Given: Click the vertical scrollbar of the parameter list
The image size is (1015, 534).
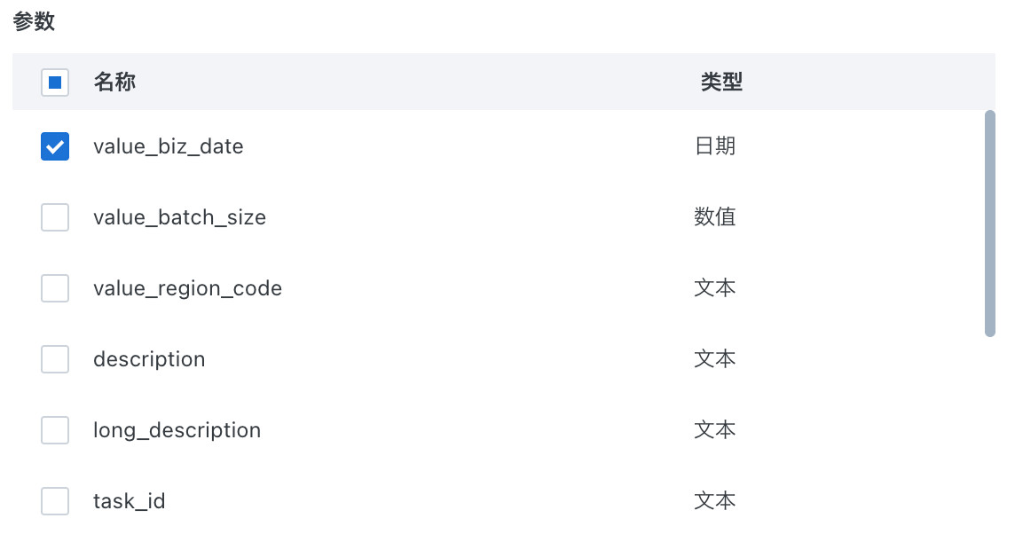Looking at the screenshot, I should click(x=990, y=224).
